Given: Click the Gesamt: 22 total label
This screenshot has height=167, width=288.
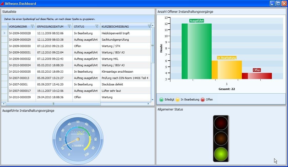Looking at the screenshot, I should 227,89.
